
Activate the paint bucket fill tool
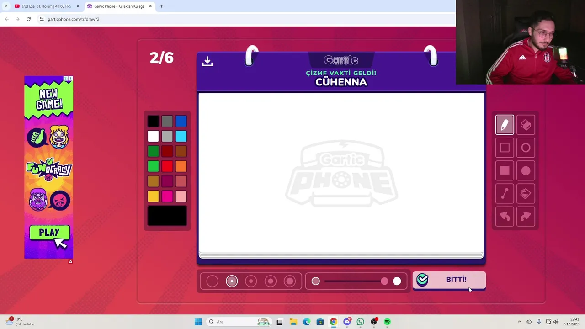point(526,194)
